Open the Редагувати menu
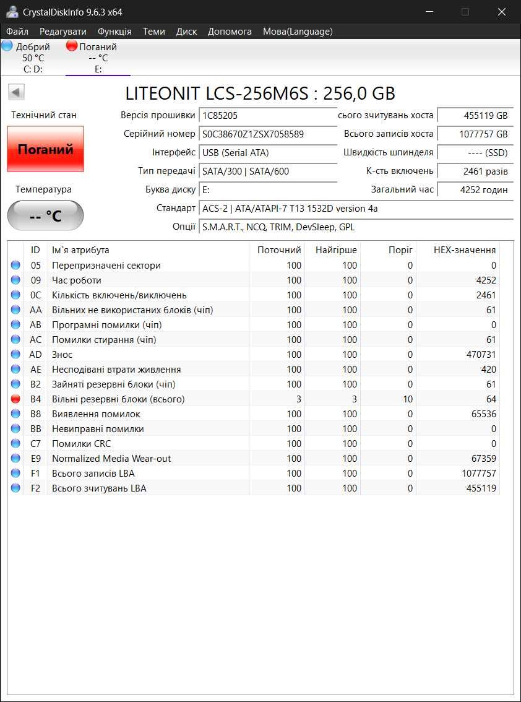Viewport: 521px width, 702px height. [63, 32]
